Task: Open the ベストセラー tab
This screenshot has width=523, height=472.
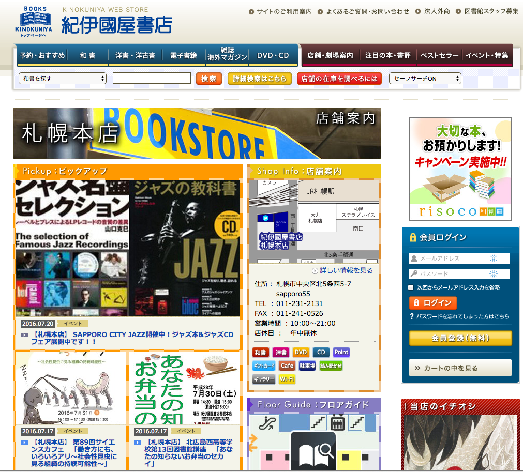Action: click(x=439, y=55)
